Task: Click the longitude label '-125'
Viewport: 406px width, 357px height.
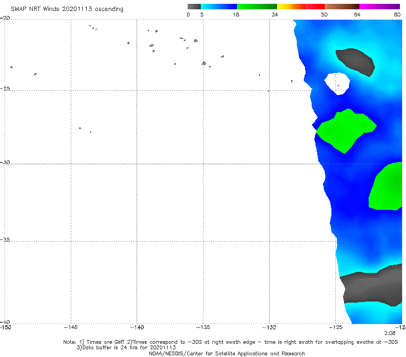Action: 336,327
